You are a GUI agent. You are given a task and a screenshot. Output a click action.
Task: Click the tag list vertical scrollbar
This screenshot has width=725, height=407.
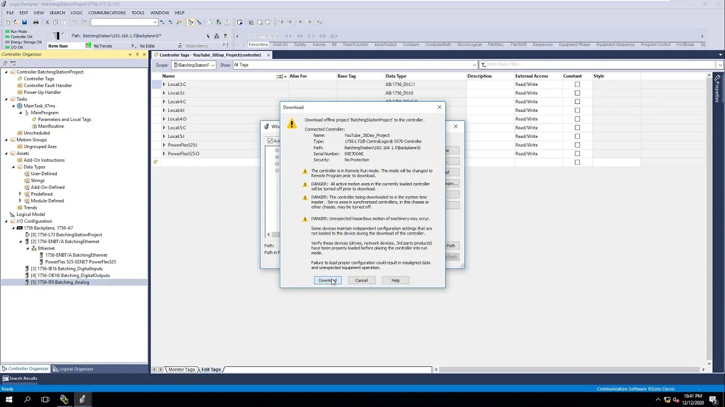(709, 220)
